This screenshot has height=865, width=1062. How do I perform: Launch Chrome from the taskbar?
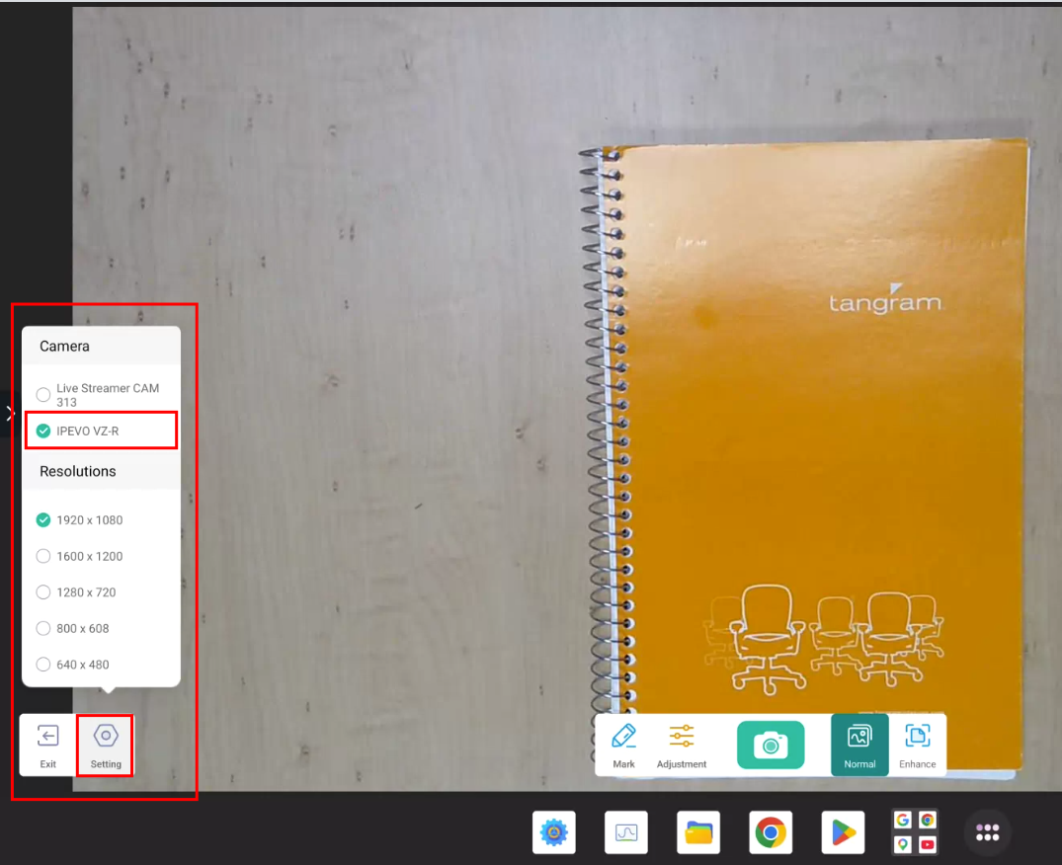point(771,831)
